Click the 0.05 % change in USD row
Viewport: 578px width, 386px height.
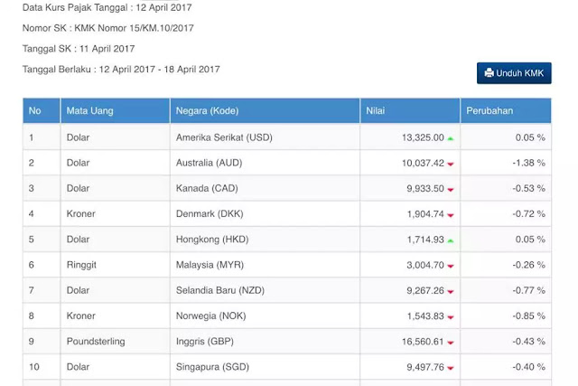pyautogui.click(x=506, y=137)
